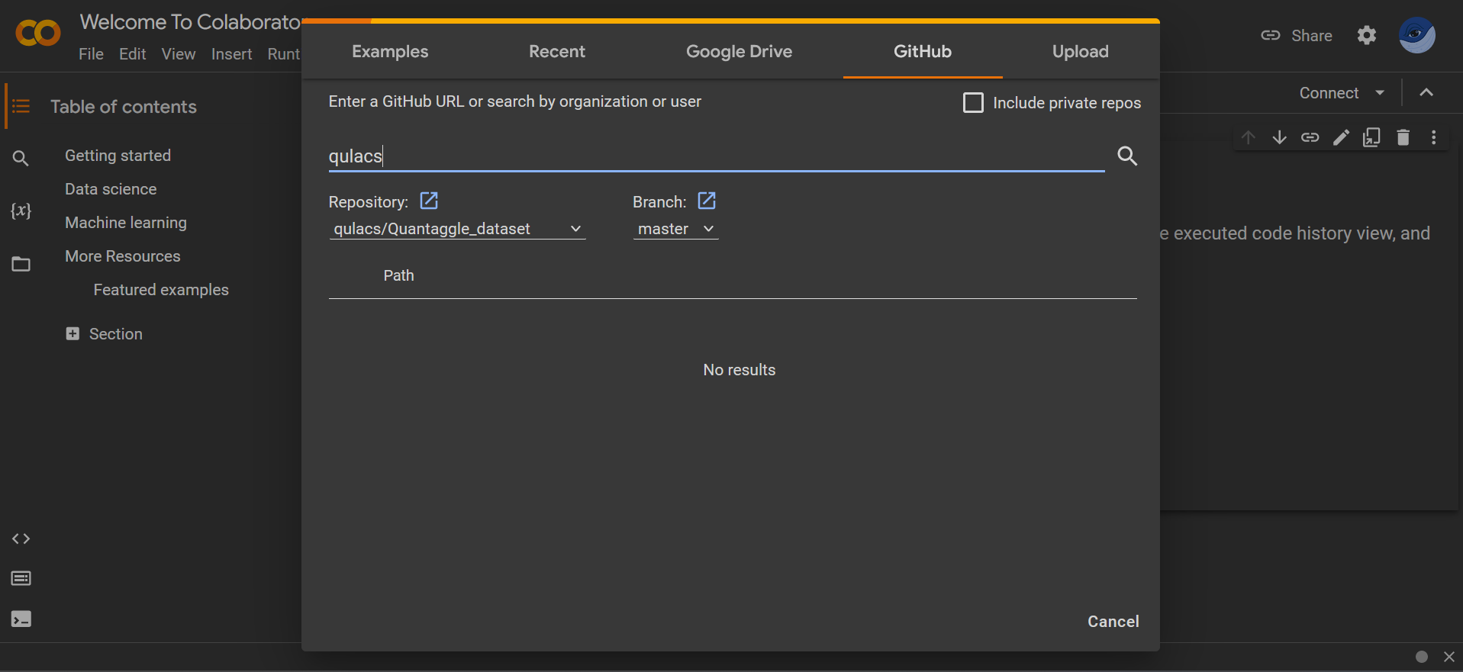Move cell down arrow icon
The width and height of the screenshot is (1463, 672).
coord(1279,137)
